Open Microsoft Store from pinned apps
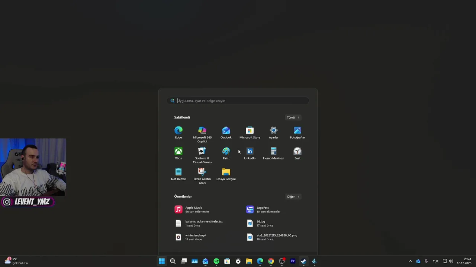 (x=250, y=133)
